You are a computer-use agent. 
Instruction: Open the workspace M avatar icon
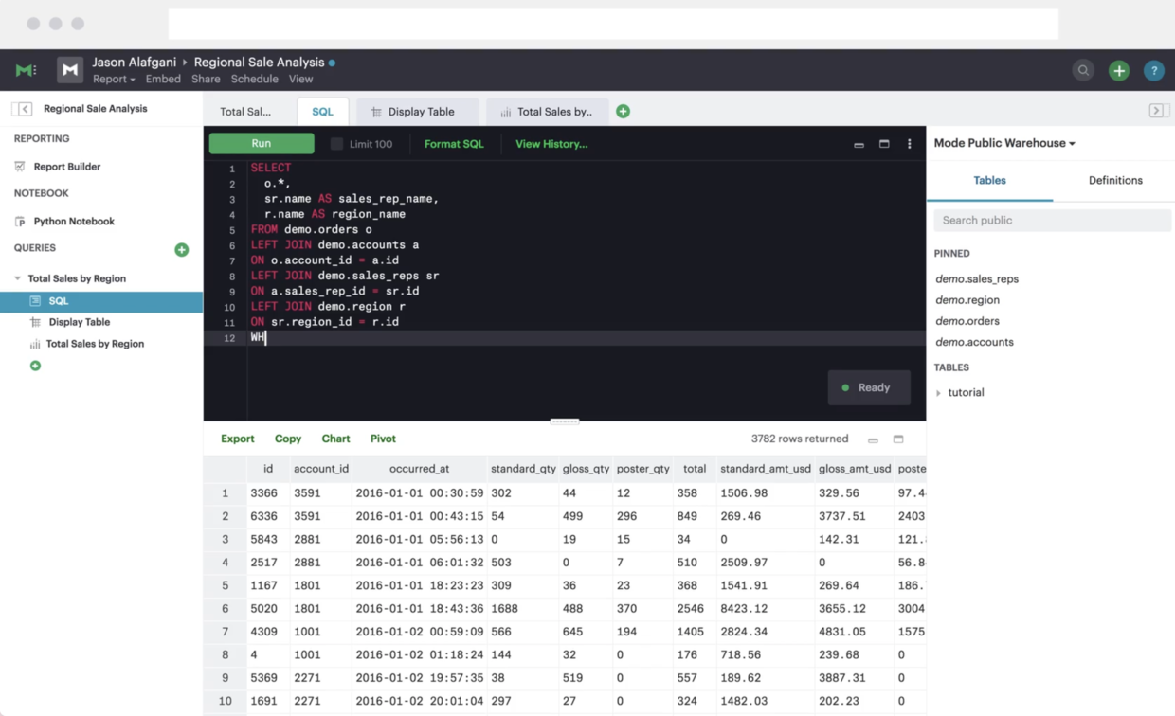coord(70,70)
